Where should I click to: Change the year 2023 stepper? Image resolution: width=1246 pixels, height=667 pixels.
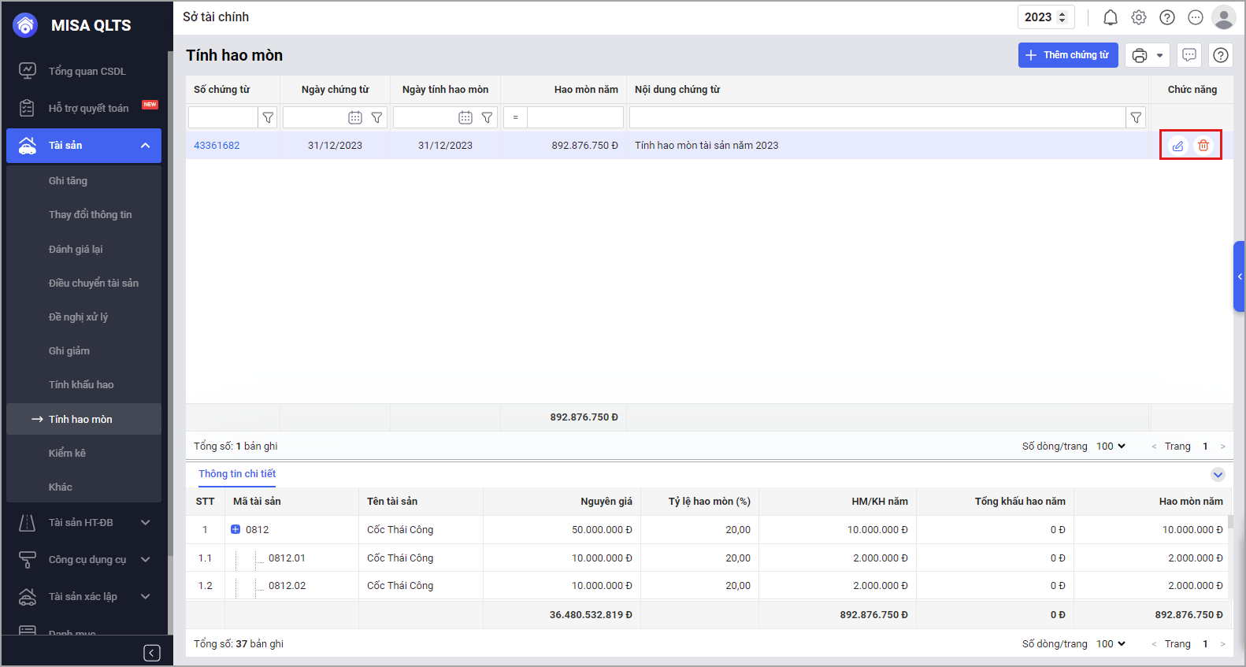(x=1062, y=17)
